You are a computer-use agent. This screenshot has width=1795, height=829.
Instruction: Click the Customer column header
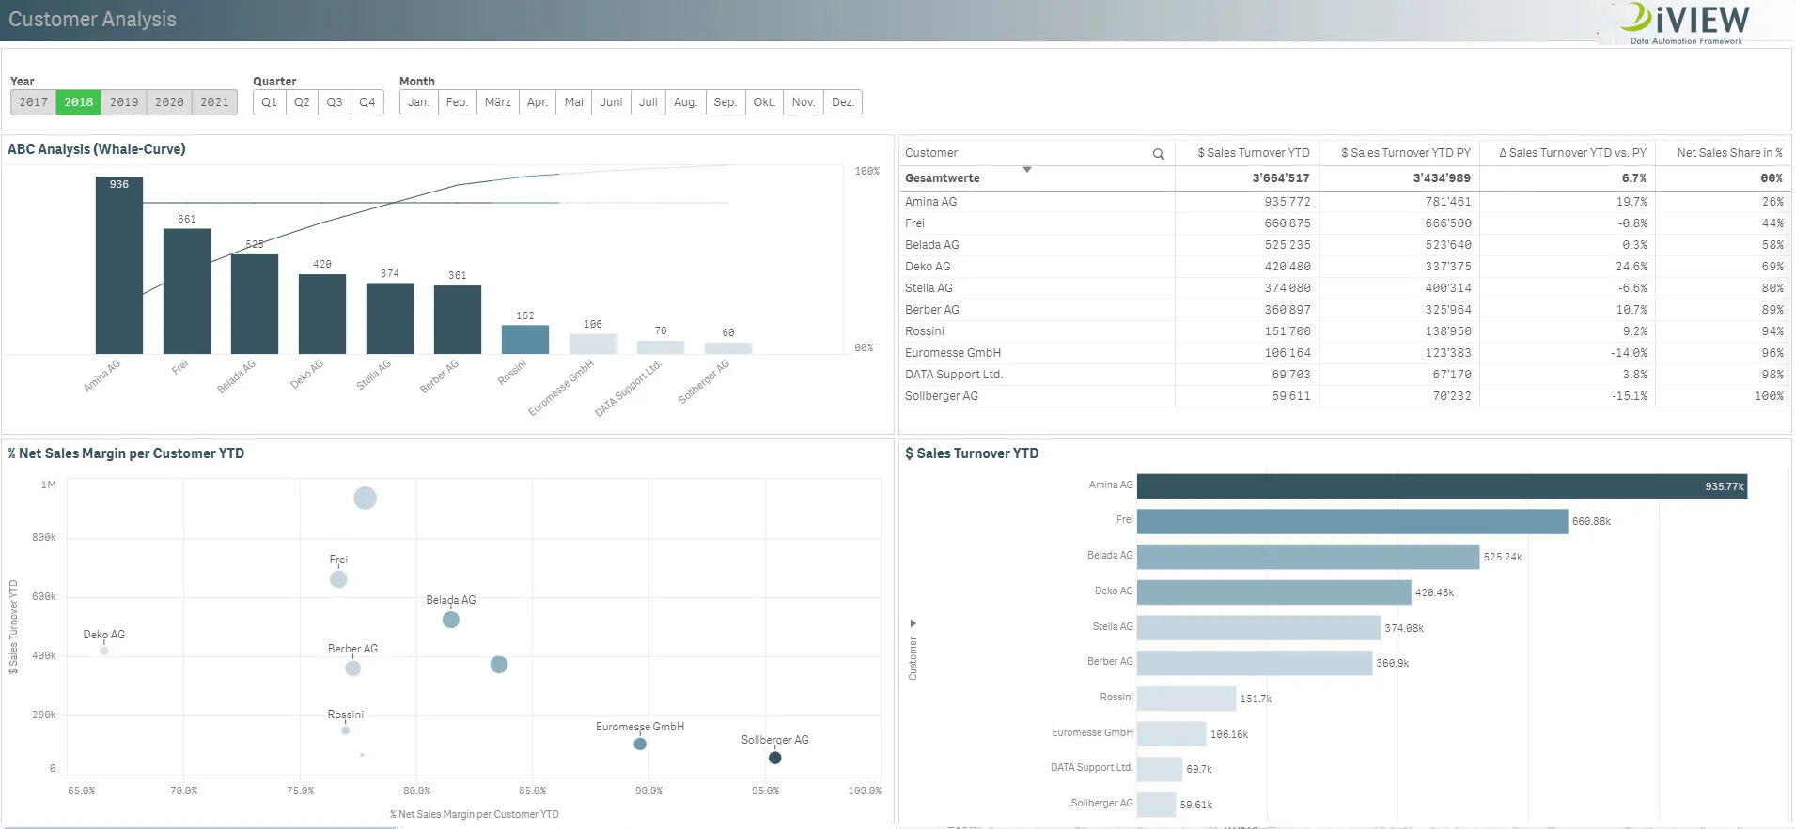point(931,153)
